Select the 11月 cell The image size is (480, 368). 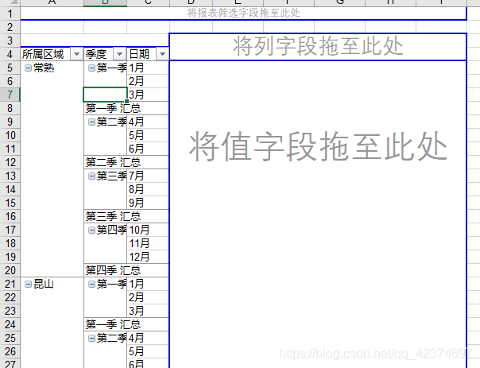(x=148, y=243)
